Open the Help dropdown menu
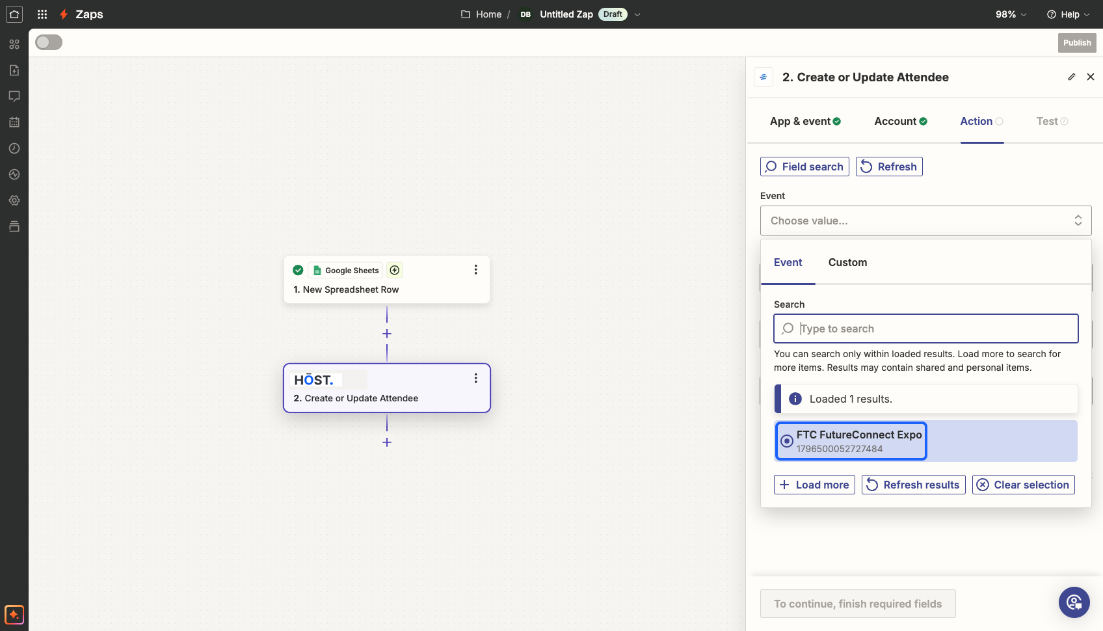1103x631 pixels. coord(1068,14)
